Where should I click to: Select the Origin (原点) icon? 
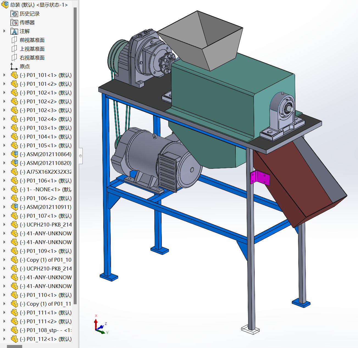coord(14,67)
